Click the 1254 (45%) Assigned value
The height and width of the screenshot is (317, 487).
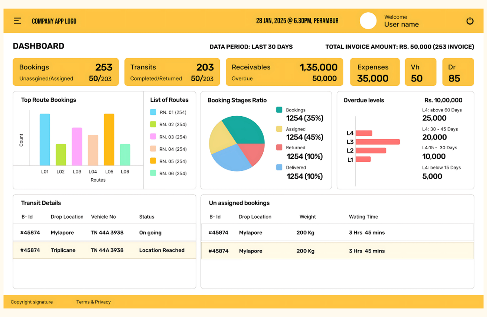pyautogui.click(x=305, y=137)
